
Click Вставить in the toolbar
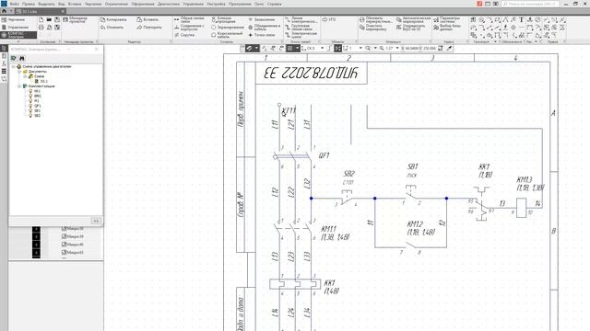[147, 19]
